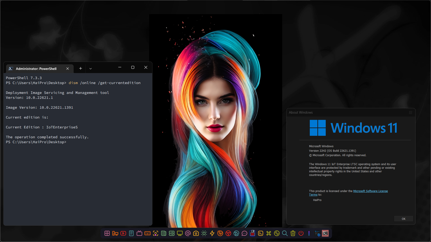This screenshot has width=431, height=242.
Task: Open the chat bubble icon in the dock
Action: [244, 233]
